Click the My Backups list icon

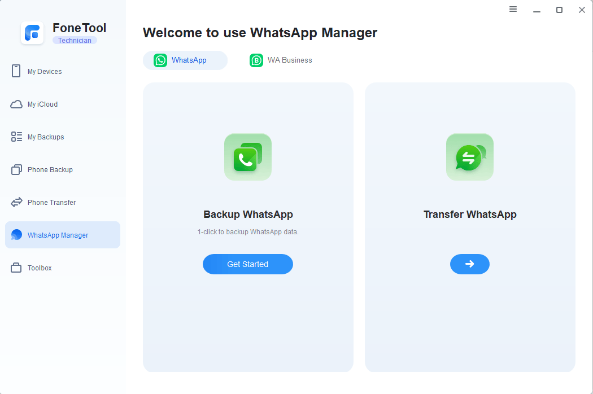click(16, 137)
